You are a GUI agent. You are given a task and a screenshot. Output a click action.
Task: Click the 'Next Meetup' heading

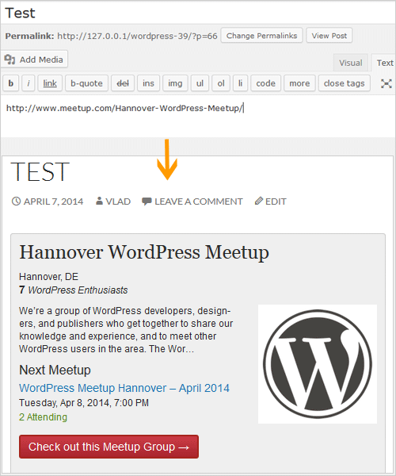tap(55, 370)
